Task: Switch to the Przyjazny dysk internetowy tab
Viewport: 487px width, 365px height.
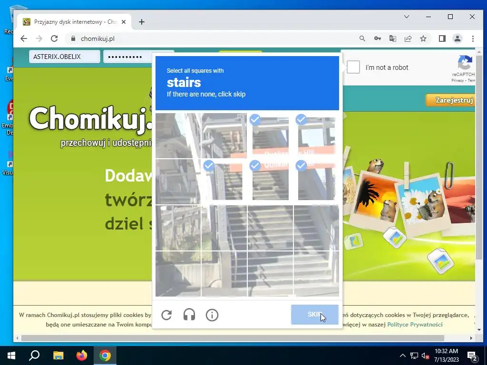Action: tap(75, 22)
